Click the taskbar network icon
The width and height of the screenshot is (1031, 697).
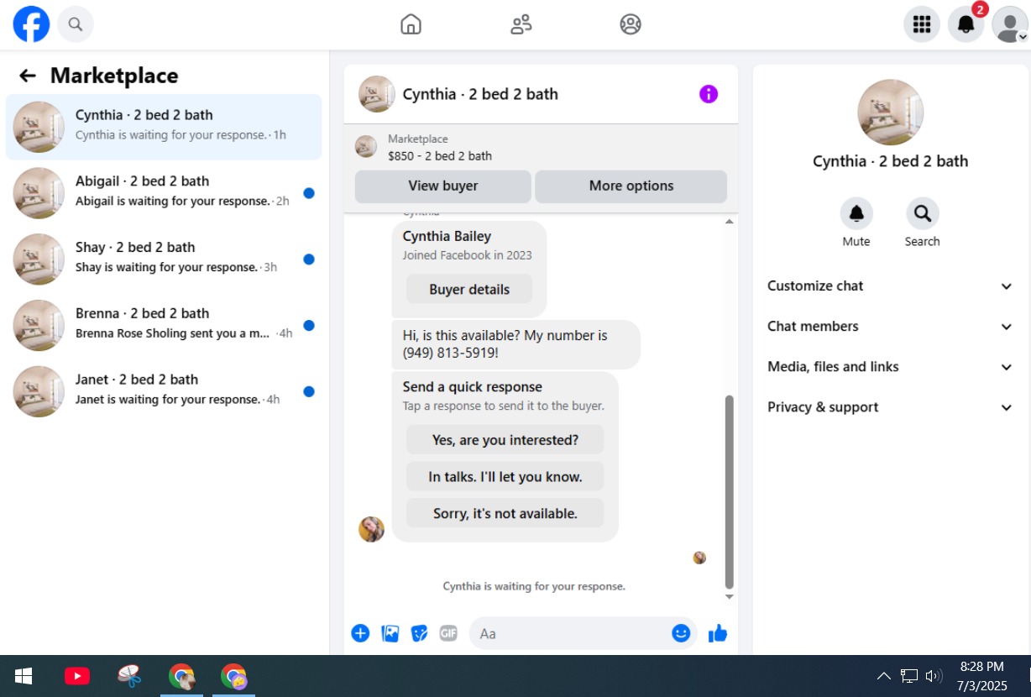pyautogui.click(x=909, y=676)
